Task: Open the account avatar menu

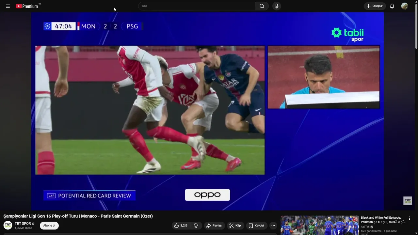Action: [x=405, y=6]
